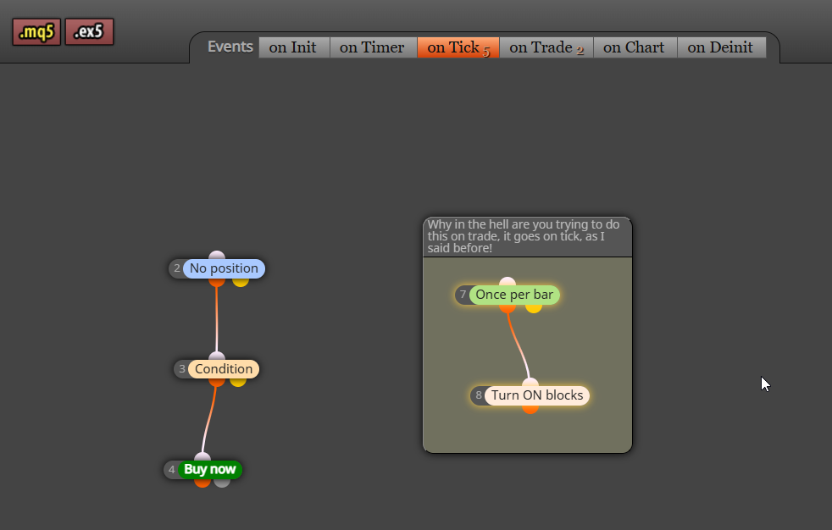Click the comment text starting 'Why in the hell'

click(x=524, y=236)
